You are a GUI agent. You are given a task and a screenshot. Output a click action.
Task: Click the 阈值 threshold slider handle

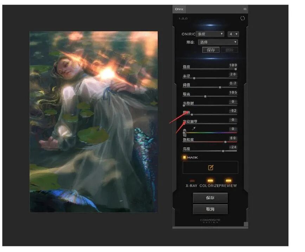click(x=220, y=87)
